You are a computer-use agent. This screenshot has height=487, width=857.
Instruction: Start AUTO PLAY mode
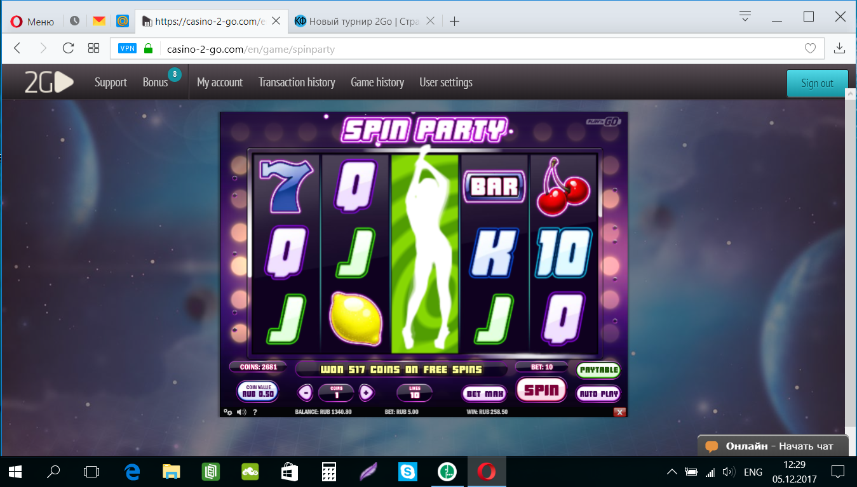point(598,394)
